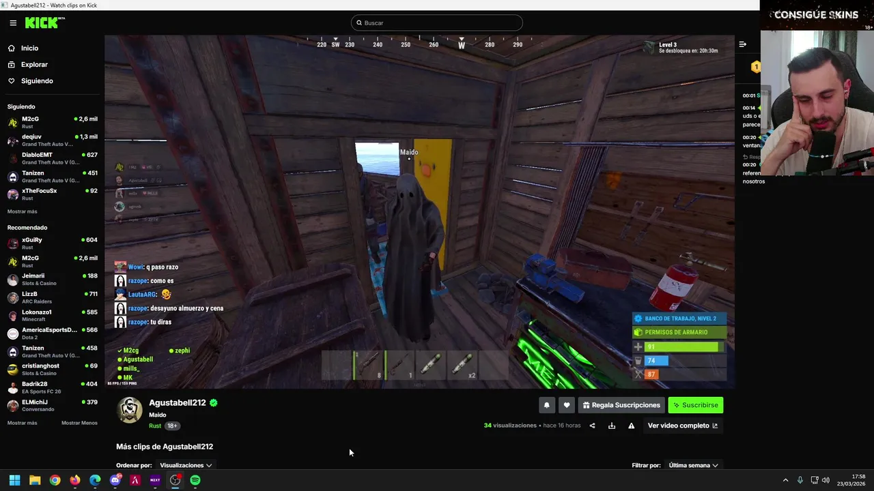874x491 pixels.
Task: Open the Última semana filter dropdown
Action: coord(693,465)
